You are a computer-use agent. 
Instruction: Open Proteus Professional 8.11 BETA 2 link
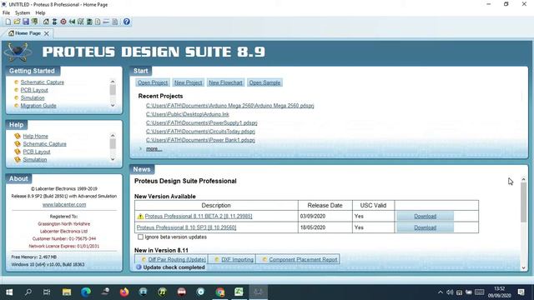[x=199, y=217]
